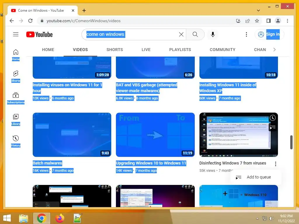Click the Windows 110 thumbnail
299x224 pixels.
[239, 196]
